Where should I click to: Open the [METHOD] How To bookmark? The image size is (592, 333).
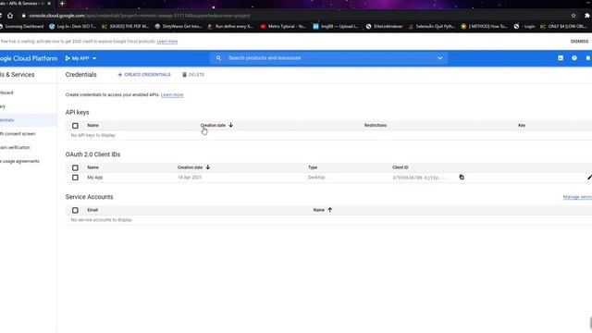click(484, 27)
